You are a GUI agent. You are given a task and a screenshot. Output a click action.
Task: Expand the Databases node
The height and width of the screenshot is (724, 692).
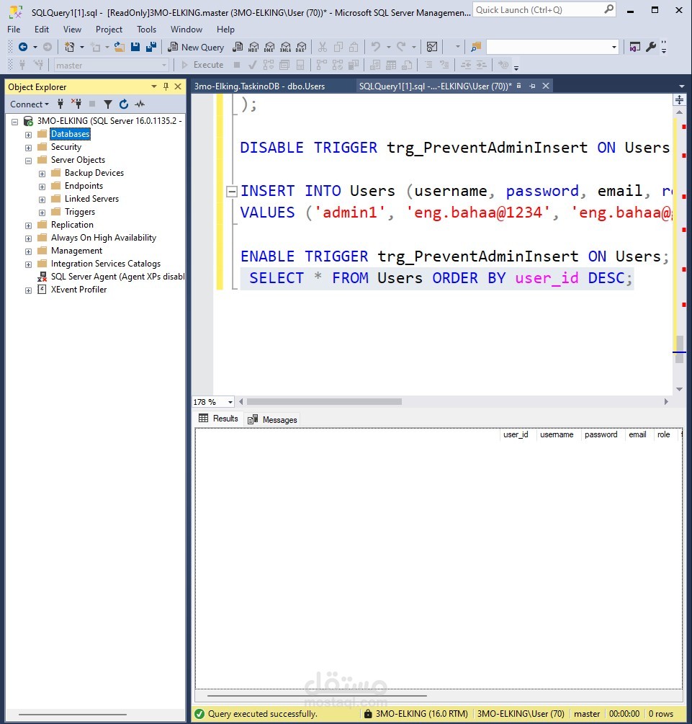[28, 135]
